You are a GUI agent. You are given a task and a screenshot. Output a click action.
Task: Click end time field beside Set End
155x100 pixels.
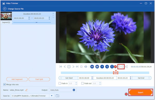tap(123, 78)
